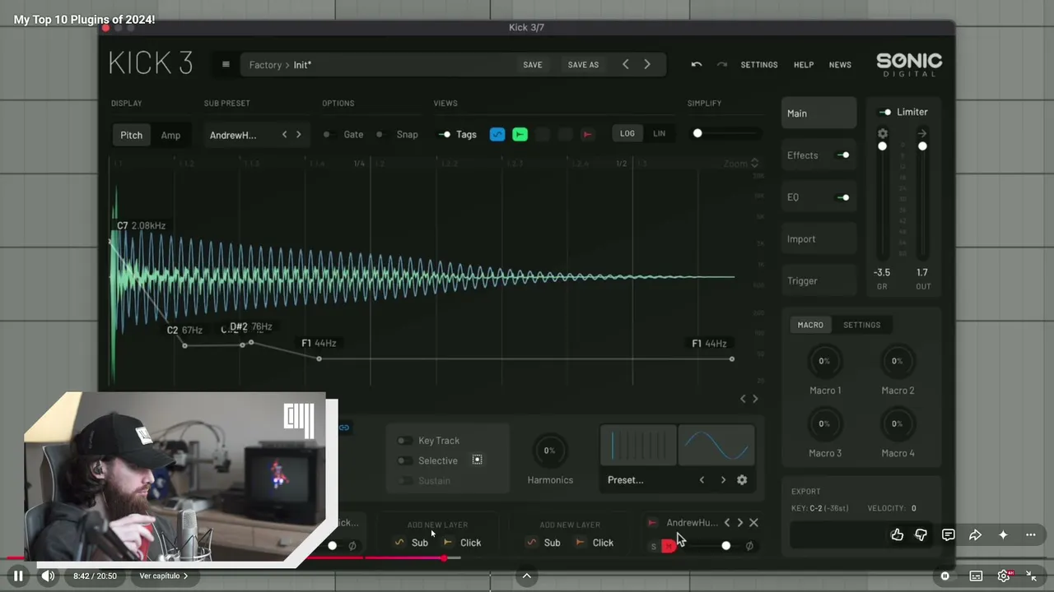Image resolution: width=1054 pixels, height=592 pixels.
Task: Switch display to the Pitch tab
Action: 132,135
